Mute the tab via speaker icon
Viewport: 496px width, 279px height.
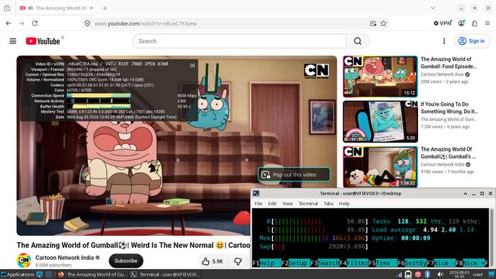[30, 8]
